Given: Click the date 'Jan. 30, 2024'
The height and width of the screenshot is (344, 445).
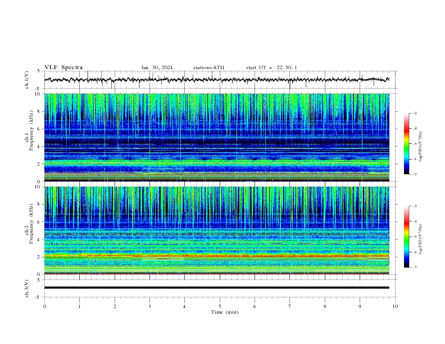Looking at the screenshot, I should pos(157,67).
